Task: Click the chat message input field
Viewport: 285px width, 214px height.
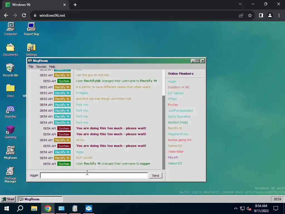Action: [94, 176]
